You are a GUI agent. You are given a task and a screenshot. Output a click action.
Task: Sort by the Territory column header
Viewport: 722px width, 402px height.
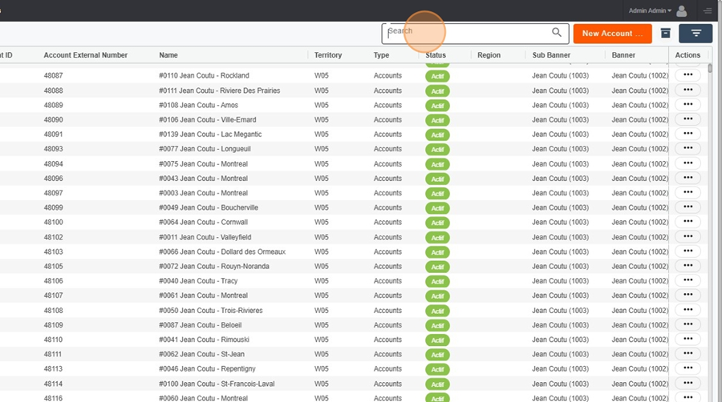[328, 55]
